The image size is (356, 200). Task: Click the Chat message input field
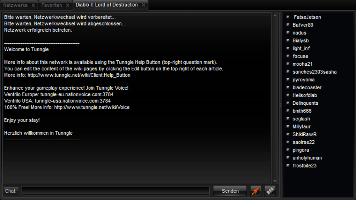[116, 191]
